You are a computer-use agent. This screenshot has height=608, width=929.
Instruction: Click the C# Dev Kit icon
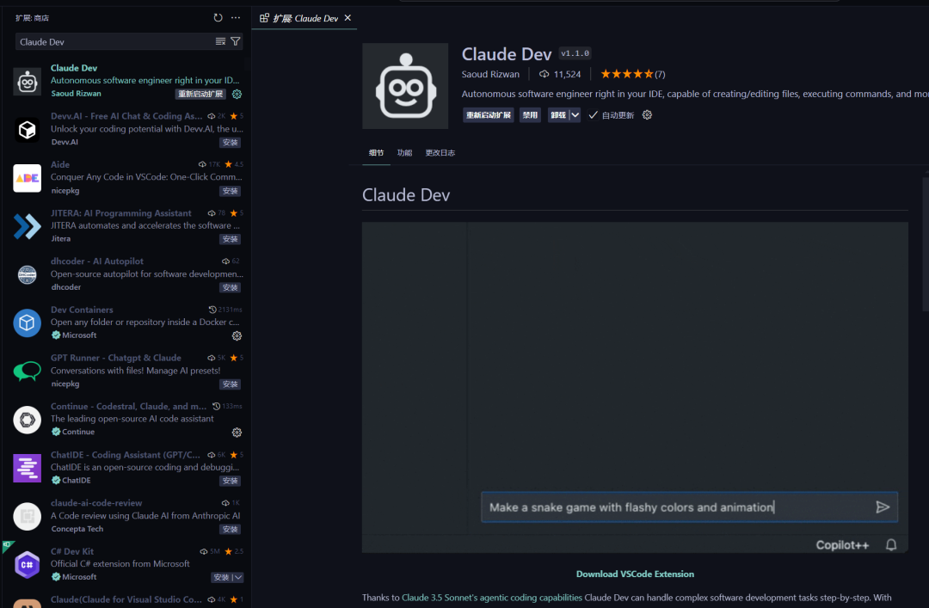coord(28,565)
